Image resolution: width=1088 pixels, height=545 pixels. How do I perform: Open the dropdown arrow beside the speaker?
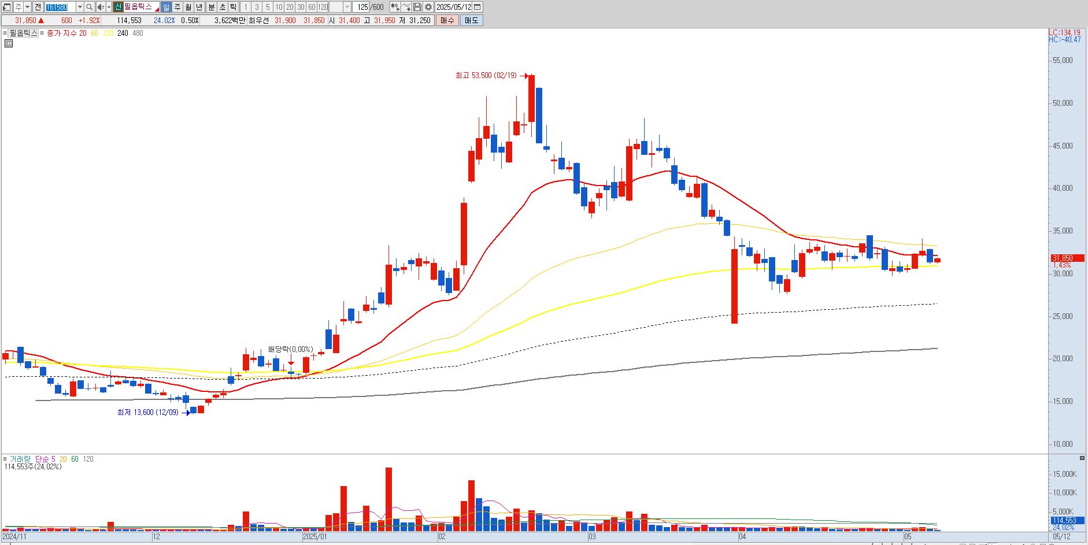pos(109,7)
